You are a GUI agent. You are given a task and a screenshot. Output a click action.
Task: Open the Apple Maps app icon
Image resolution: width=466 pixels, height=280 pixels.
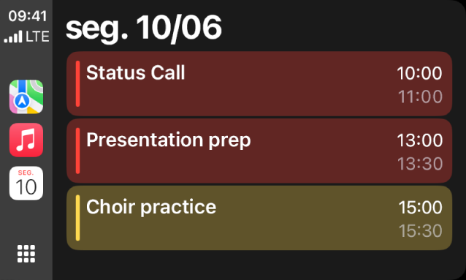pyautogui.click(x=26, y=97)
